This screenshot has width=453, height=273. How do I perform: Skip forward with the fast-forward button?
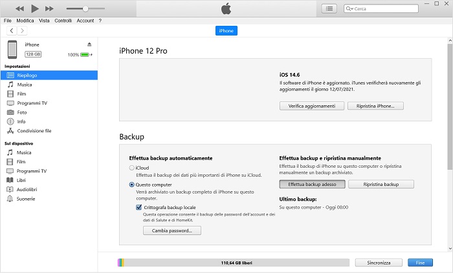(x=49, y=8)
